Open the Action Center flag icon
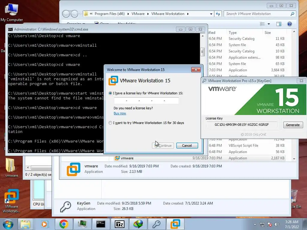This screenshot has width=307, height=230. point(270,224)
